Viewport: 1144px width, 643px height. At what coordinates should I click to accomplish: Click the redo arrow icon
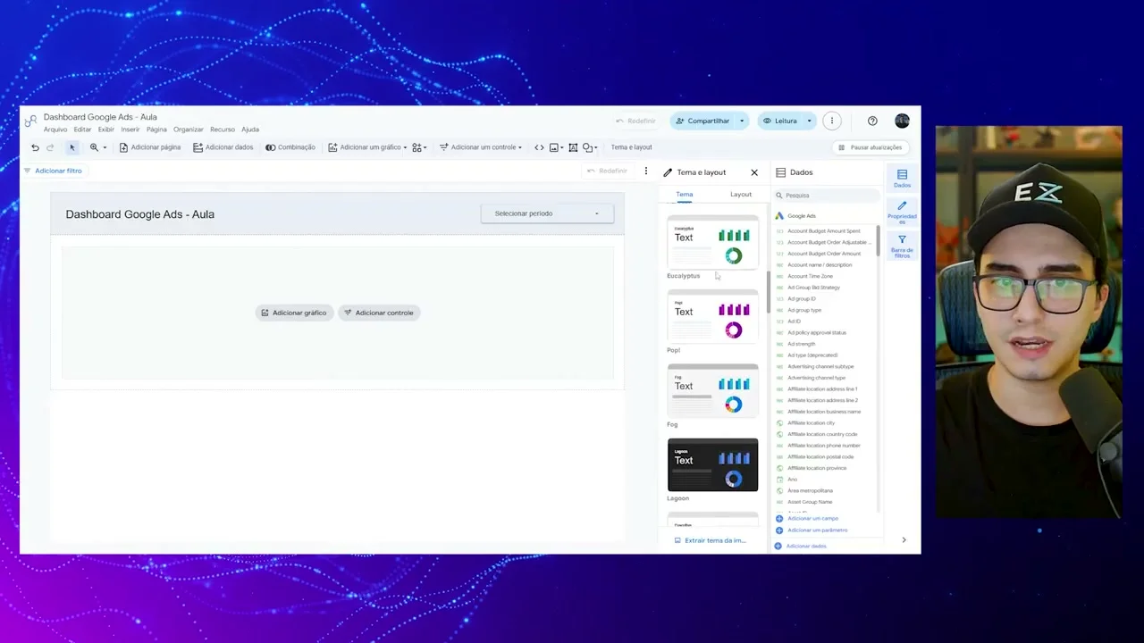(50, 147)
